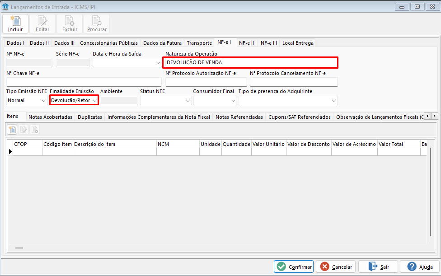This screenshot has height=276, width=441.
Task: Click the NCM column header
Action: click(178, 144)
